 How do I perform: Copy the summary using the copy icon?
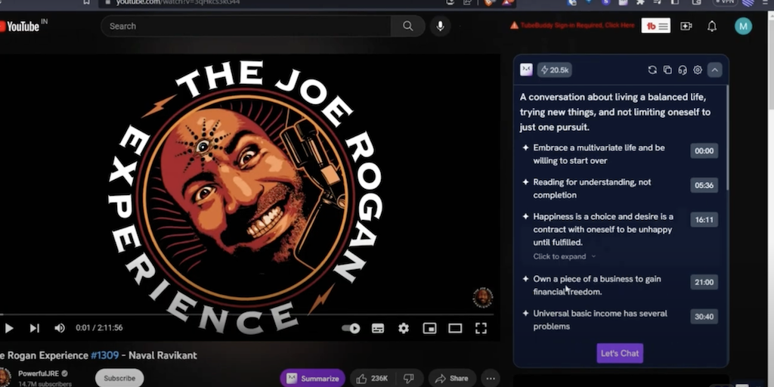(x=667, y=70)
